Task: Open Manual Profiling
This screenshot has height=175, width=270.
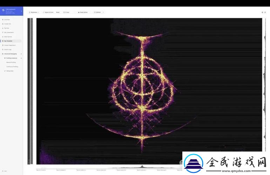Action: [11, 62]
